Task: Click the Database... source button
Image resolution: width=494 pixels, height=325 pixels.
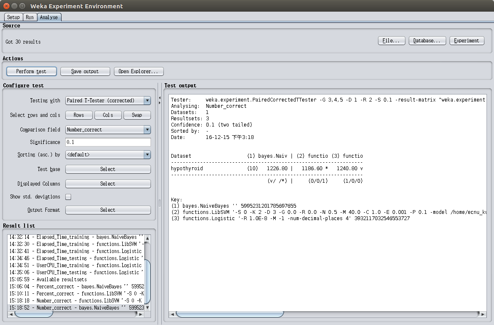Action: 427,41
